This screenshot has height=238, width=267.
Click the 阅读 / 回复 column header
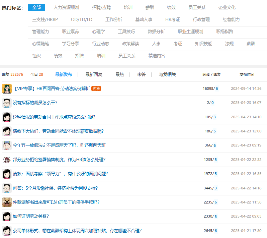pyautogui.click(x=211, y=74)
